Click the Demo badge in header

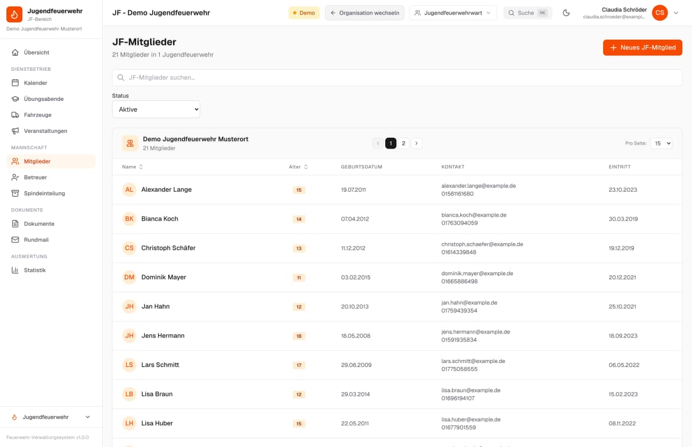(x=304, y=13)
